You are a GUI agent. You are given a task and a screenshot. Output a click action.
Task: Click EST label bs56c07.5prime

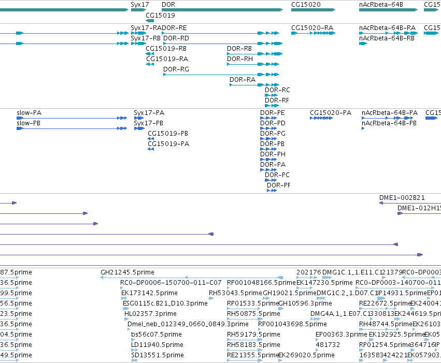[x=157, y=335]
